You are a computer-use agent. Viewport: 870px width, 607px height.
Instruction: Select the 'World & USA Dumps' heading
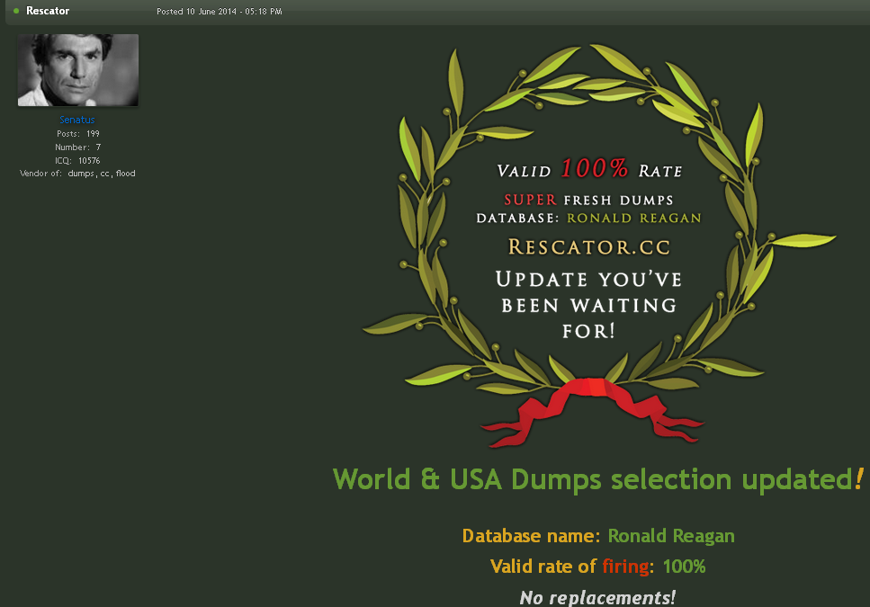click(598, 478)
